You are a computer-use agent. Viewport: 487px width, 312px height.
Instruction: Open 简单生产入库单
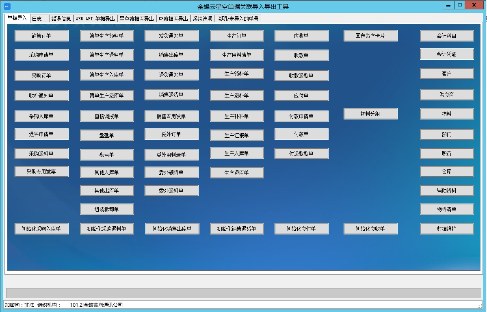pos(107,75)
